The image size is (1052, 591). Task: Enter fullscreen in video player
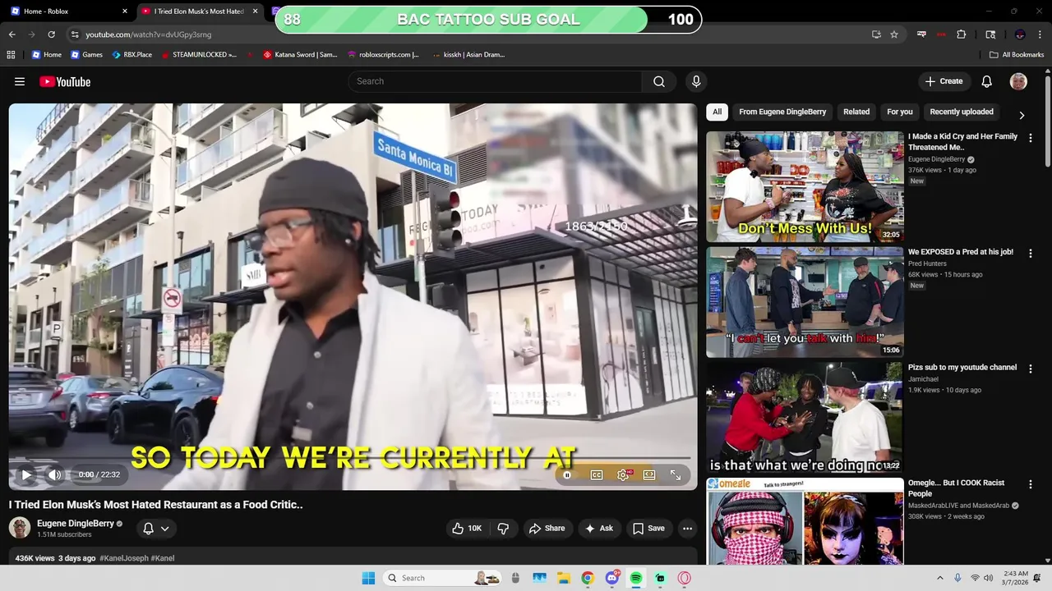[676, 474]
